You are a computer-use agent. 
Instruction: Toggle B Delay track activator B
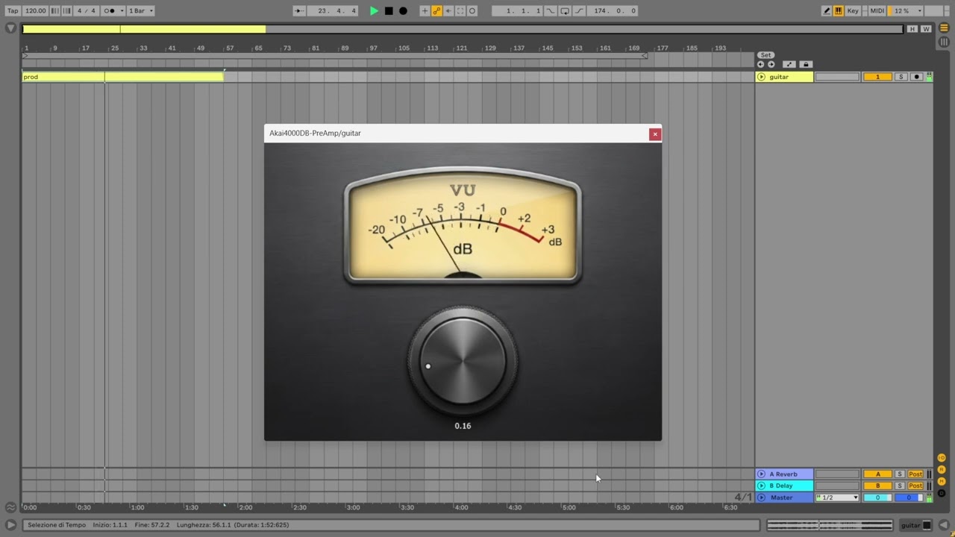(877, 486)
